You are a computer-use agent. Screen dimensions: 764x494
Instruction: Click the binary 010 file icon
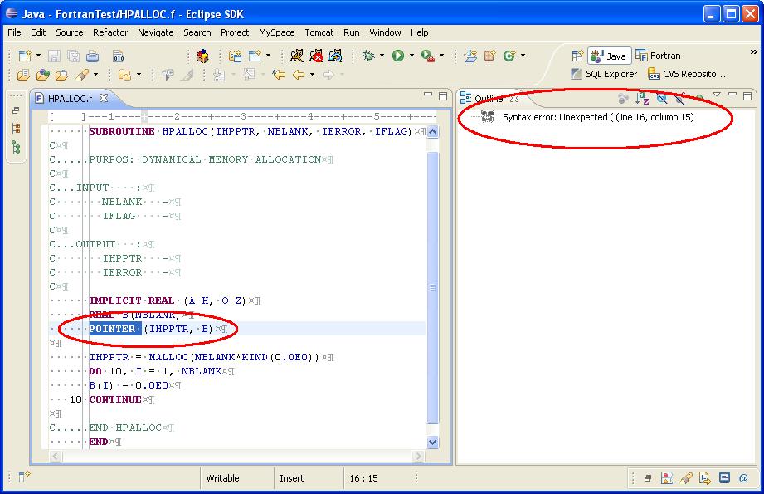119,56
